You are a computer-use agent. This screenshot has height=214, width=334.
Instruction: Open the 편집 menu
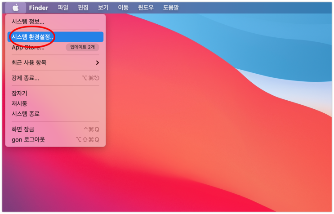pyautogui.click(x=83, y=8)
